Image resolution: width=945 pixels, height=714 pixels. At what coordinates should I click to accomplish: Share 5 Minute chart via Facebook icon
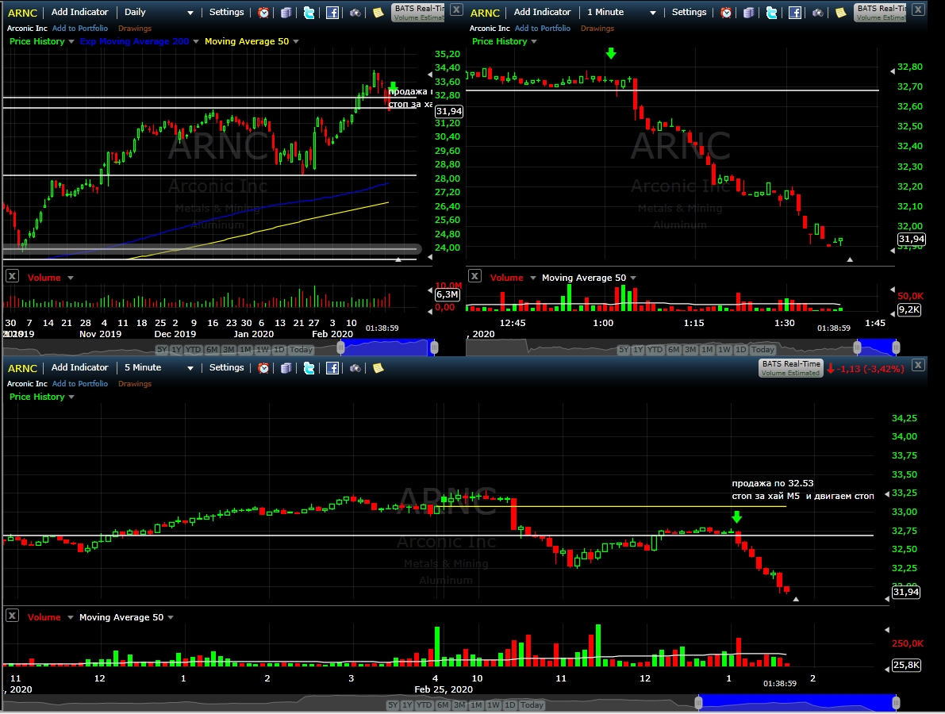coord(332,368)
